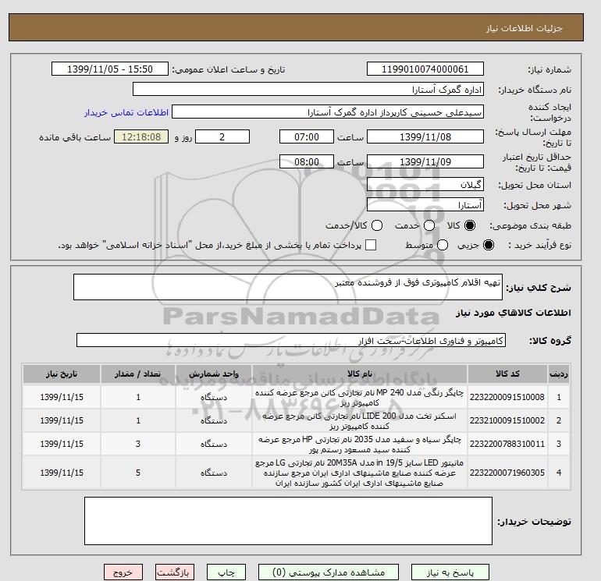Click the تاریخ نیاز column header
This screenshot has height=581, width=601.
coord(62,374)
